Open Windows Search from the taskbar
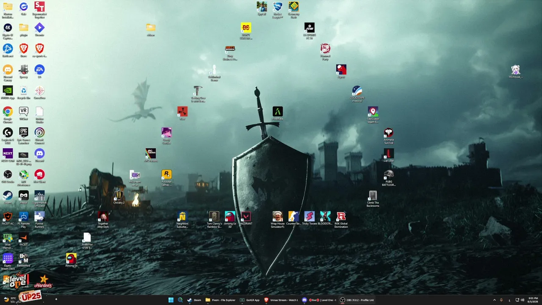542x305 pixels. [180, 300]
